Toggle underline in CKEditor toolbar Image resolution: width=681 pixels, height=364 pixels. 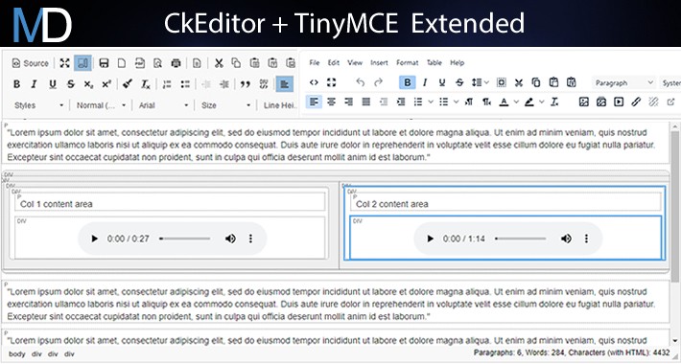tap(53, 84)
